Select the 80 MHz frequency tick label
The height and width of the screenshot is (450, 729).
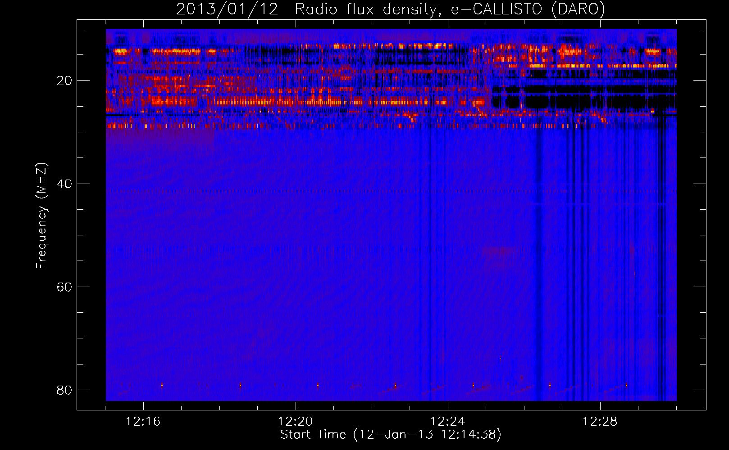coord(64,390)
